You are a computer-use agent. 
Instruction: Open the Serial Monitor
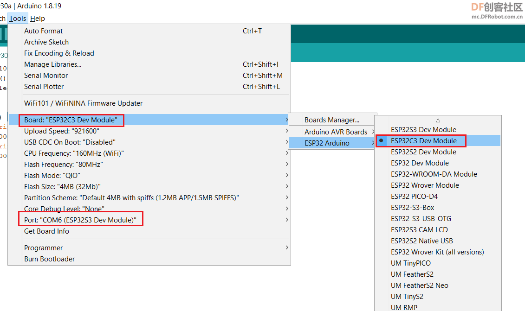pyautogui.click(x=149, y=75)
